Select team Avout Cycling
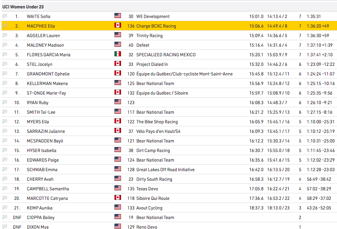Viewport: 337px width, 229px height. (149, 208)
